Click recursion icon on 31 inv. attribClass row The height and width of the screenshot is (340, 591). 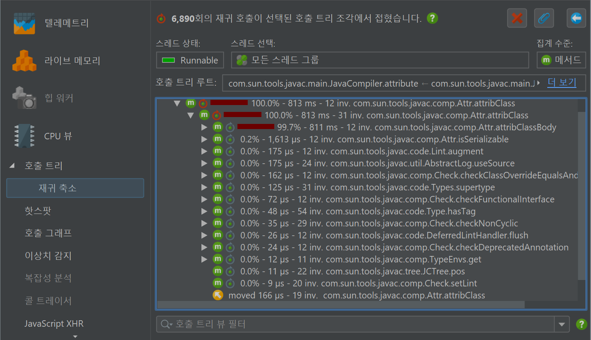click(216, 115)
